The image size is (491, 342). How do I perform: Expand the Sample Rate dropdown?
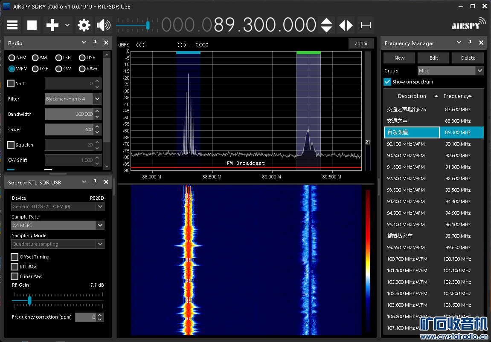(100, 225)
